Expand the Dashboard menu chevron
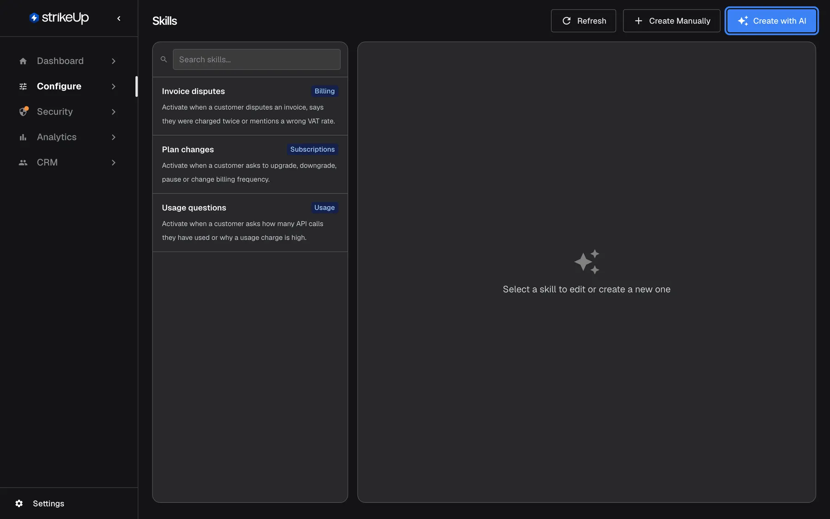 coord(113,61)
